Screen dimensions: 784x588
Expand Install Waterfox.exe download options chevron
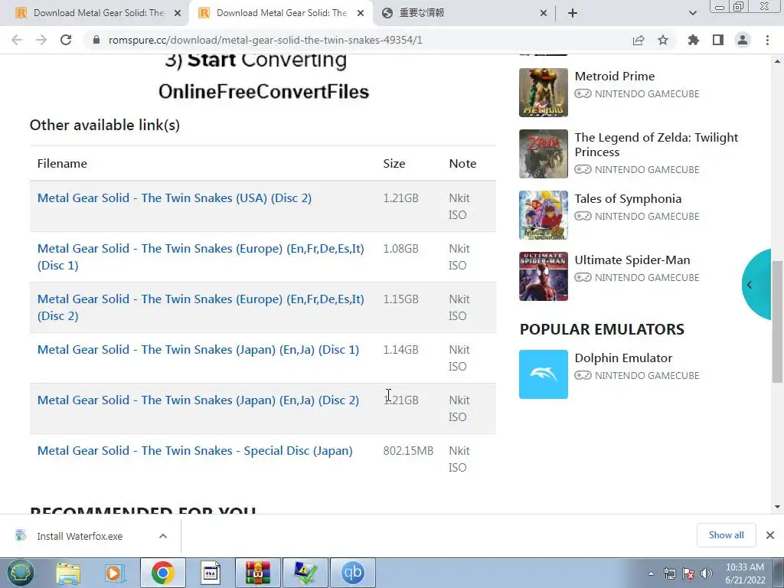[163, 536]
